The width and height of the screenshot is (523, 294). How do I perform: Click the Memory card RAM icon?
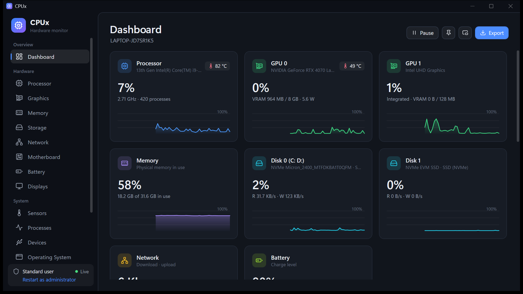[x=124, y=163]
